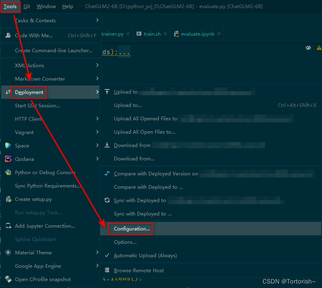
Task: Expand the folded code ellipsis
Action: pos(124,52)
